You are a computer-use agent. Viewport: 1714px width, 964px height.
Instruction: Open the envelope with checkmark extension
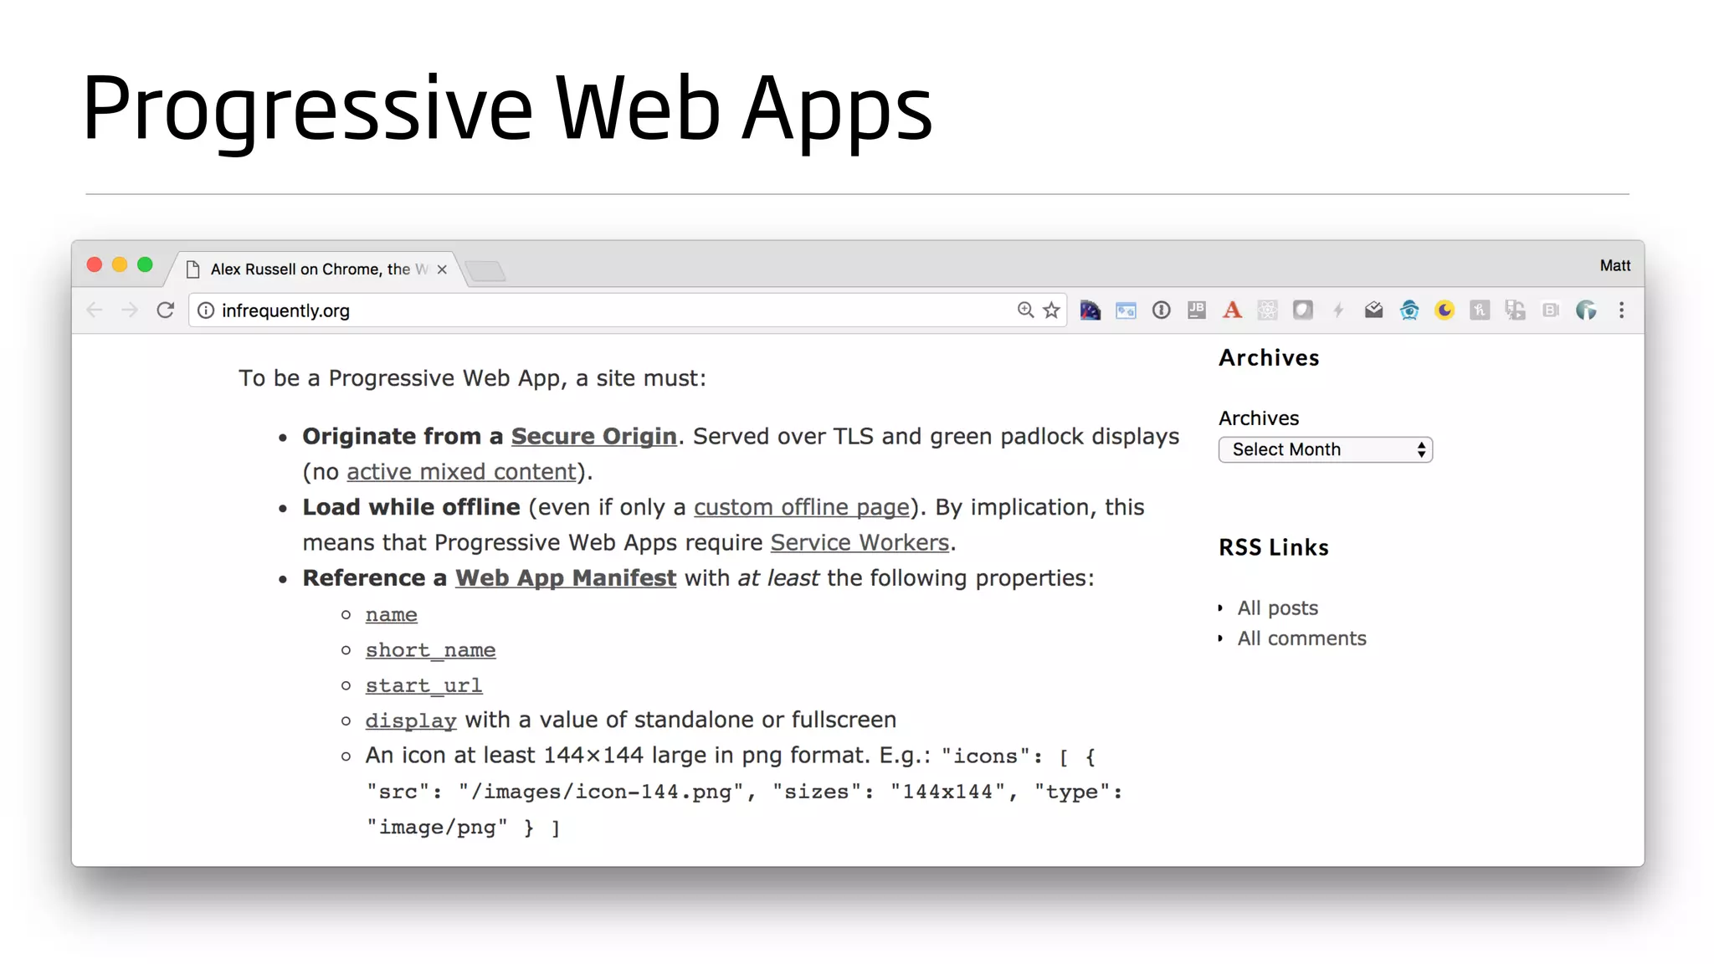pos(1373,310)
